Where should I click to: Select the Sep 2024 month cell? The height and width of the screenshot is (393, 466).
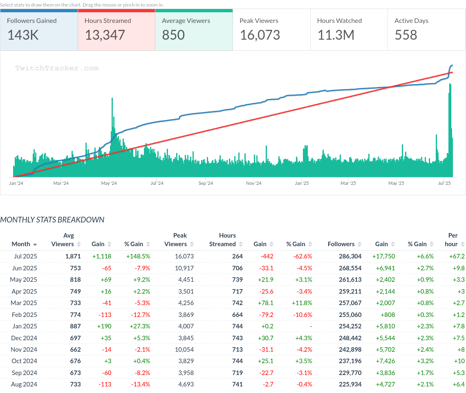click(25, 373)
